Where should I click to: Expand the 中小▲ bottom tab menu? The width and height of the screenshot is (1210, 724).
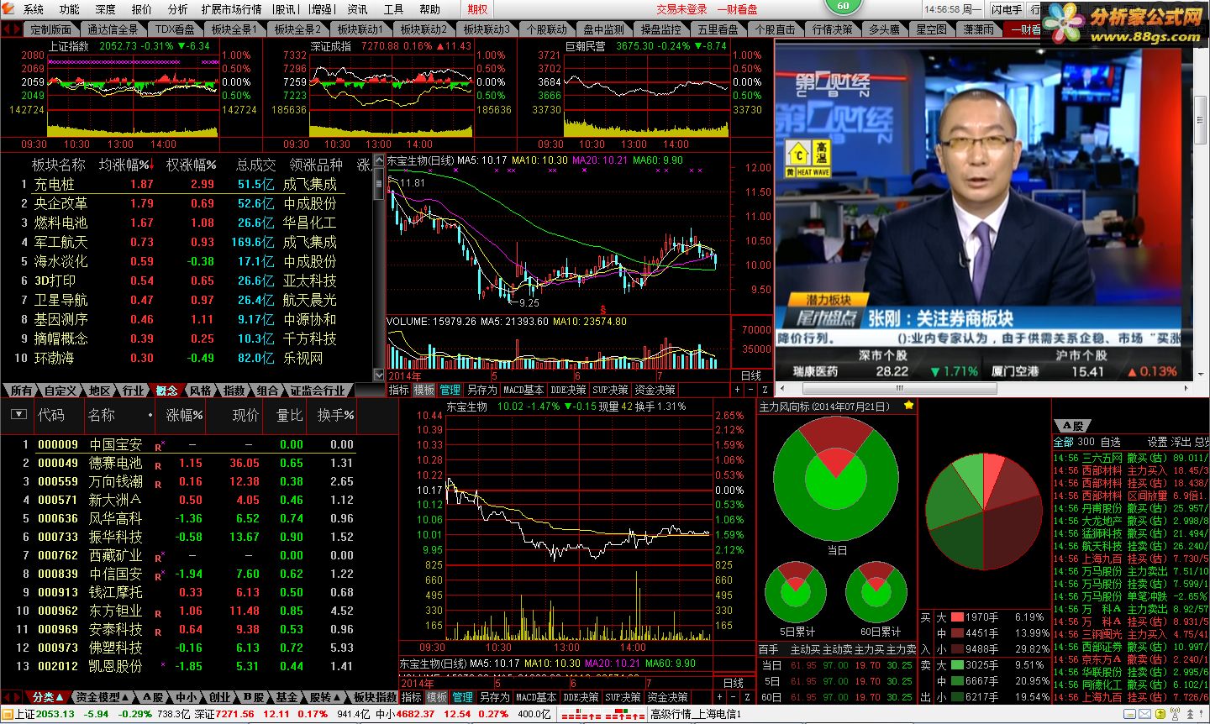click(187, 697)
